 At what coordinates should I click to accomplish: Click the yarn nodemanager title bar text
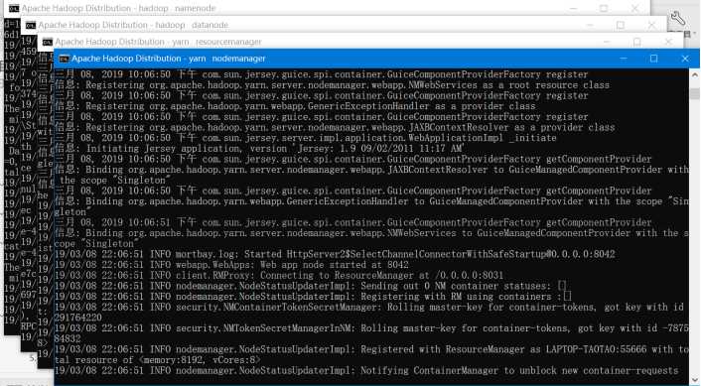(x=169, y=59)
